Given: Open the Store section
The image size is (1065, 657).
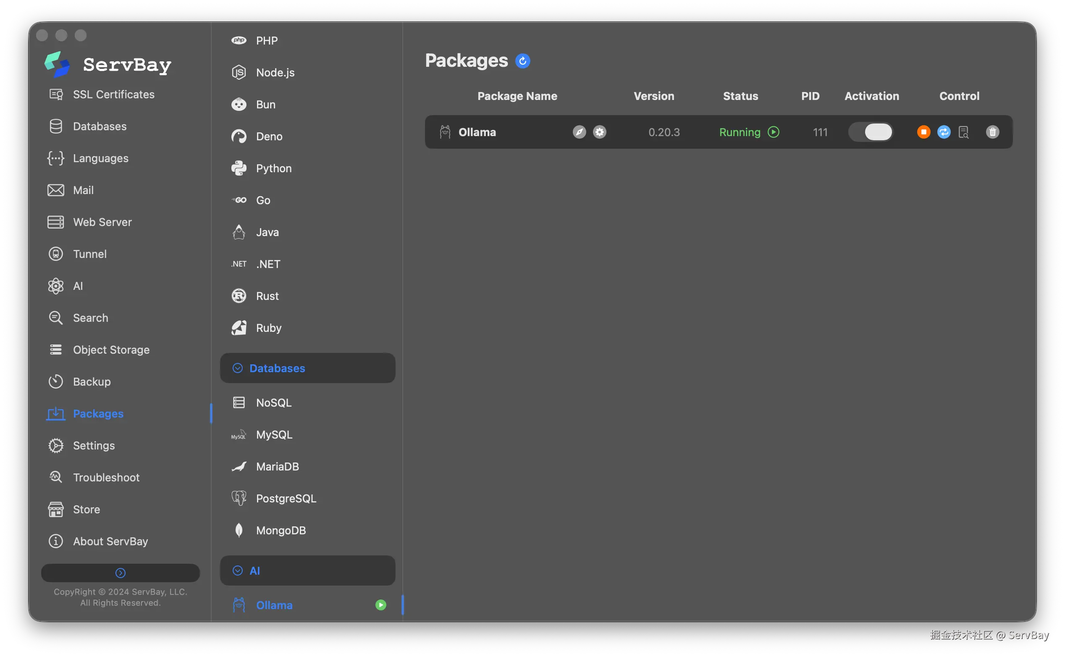Looking at the screenshot, I should pyautogui.click(x=87, y=509).
